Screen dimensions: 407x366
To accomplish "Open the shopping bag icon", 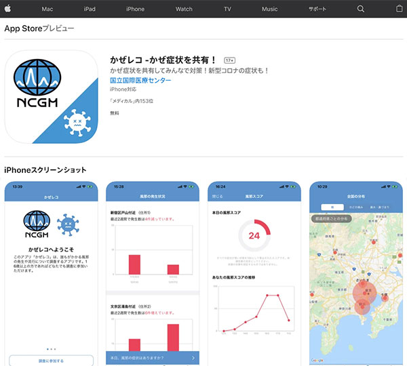I will 400,9.
